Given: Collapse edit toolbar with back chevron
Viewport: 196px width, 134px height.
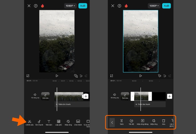Looking at the screenshot, I should (112, 122).
